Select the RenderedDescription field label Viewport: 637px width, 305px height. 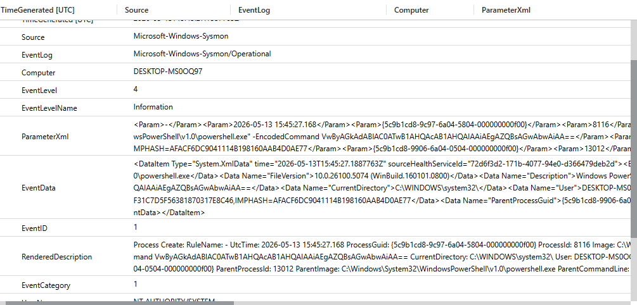click(56, 257)
